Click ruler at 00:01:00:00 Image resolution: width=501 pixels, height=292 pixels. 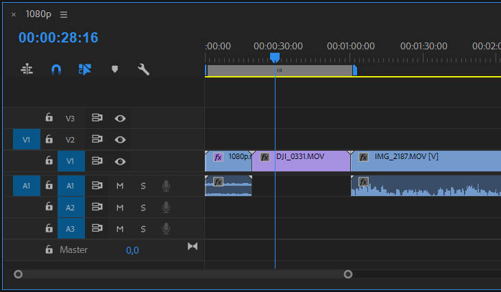click(x=350, y=46)
